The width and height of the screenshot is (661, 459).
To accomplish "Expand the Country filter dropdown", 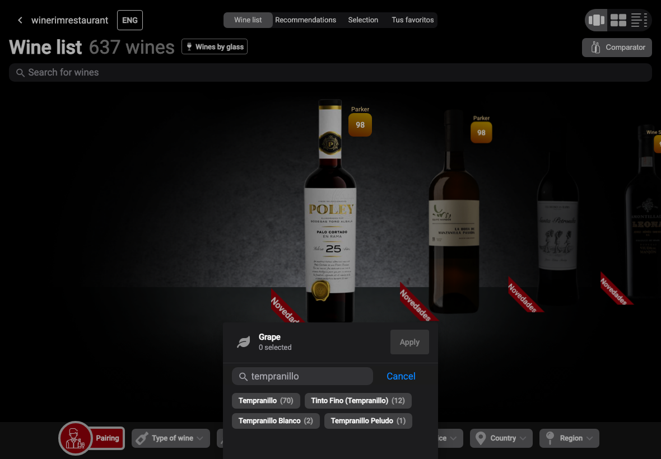I will [x=501, y=438].
